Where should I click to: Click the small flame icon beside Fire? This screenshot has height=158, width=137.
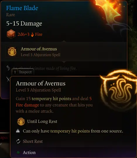pos(32,35)
